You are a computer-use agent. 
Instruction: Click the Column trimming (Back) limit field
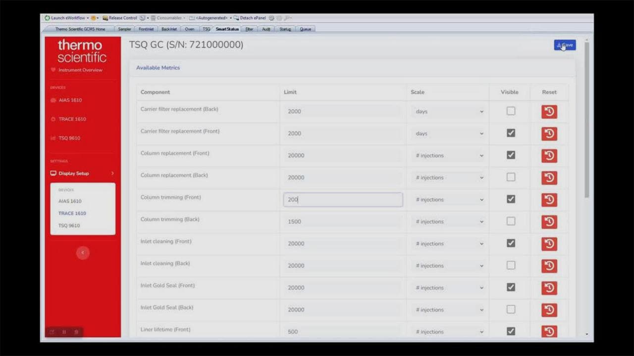tap(343, 222)
